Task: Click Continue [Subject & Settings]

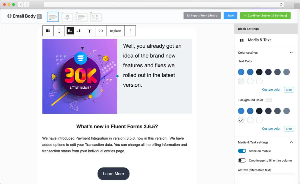Action: [265, 15]
